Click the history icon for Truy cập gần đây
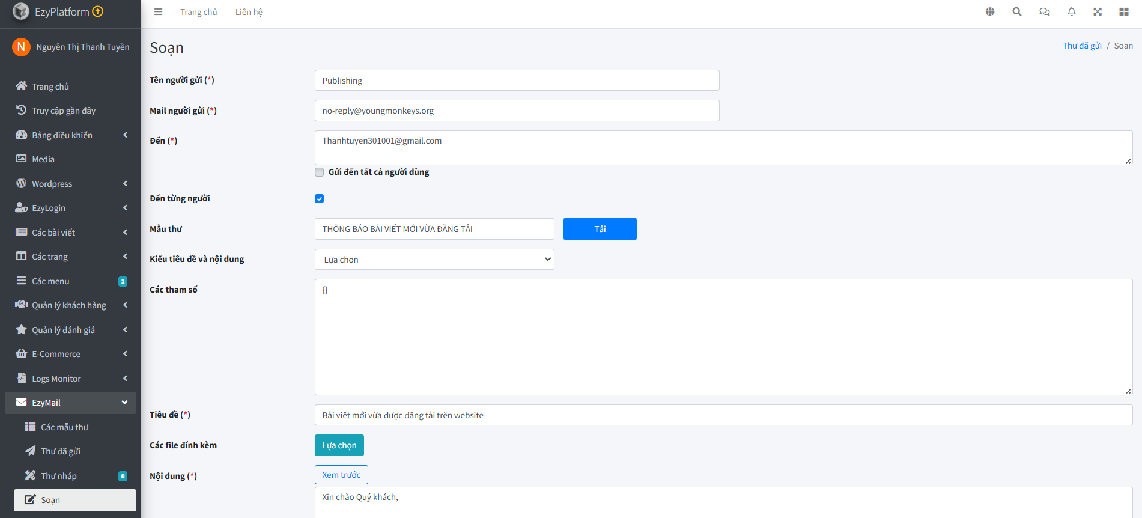This screenshot has height=518, width=1142. coord(21,110)
